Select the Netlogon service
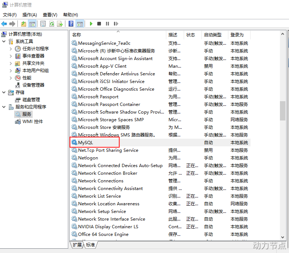The width and height of the screenshot is (289, 253). pos(160,158)
